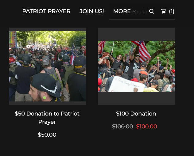Go to the PATRIOT PRAYER page
This screenshot has width=194, height=156.
(46, 11)
